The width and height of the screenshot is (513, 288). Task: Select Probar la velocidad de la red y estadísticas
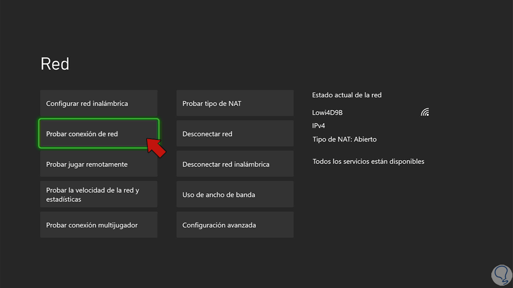tap(99, 195)
